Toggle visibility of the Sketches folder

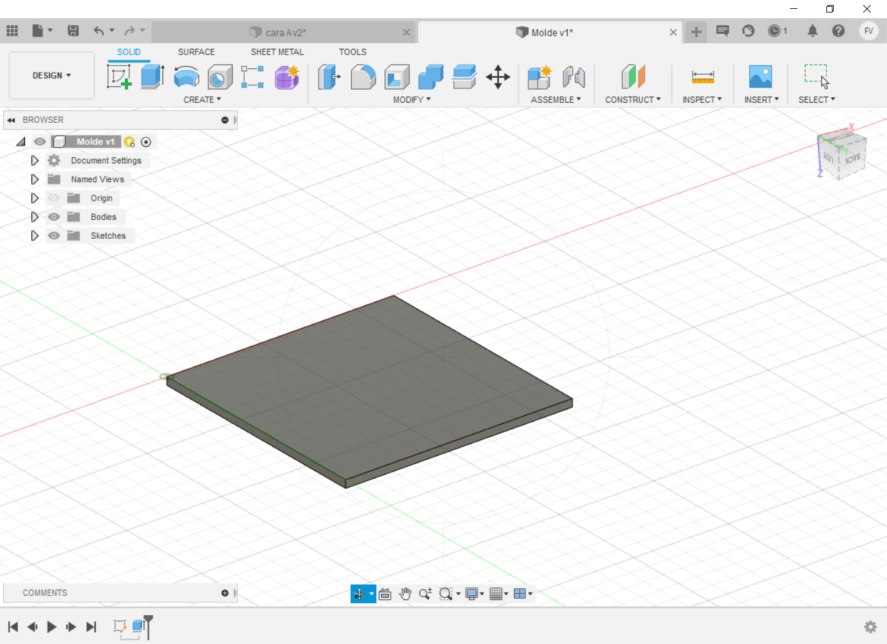click(54, 236)
